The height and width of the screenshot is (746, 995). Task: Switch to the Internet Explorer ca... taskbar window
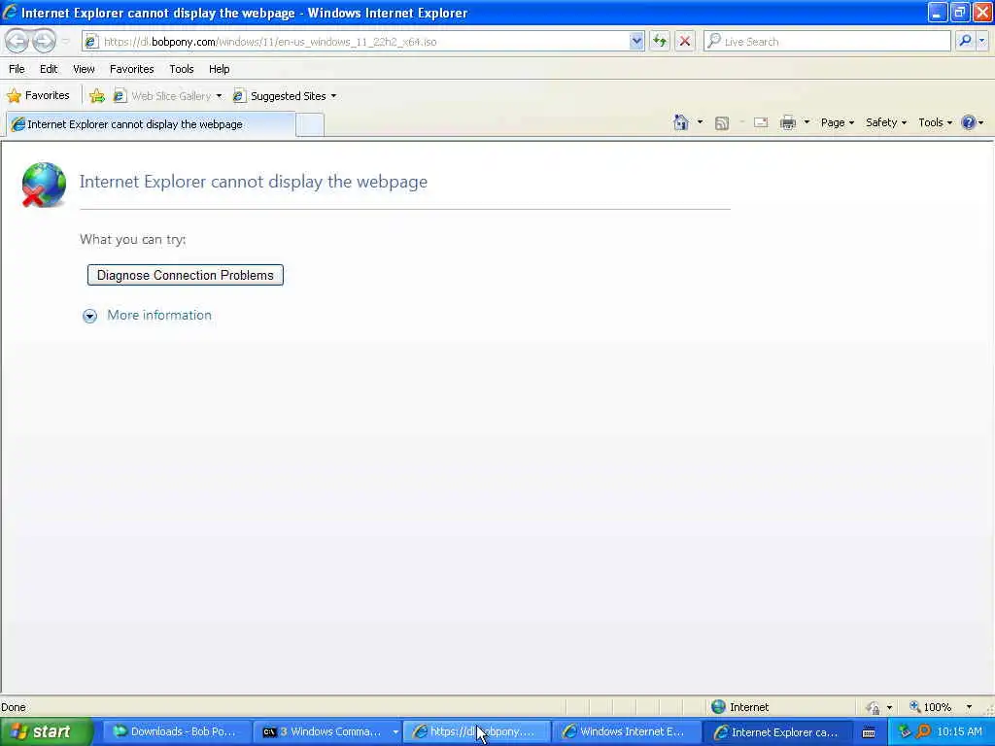778,732
